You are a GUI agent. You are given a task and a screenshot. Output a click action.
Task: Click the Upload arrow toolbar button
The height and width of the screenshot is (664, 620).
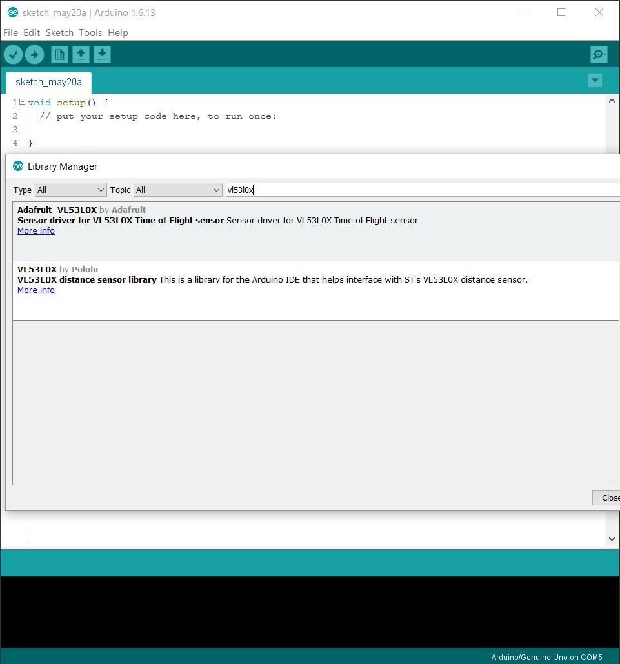[35, 55]
